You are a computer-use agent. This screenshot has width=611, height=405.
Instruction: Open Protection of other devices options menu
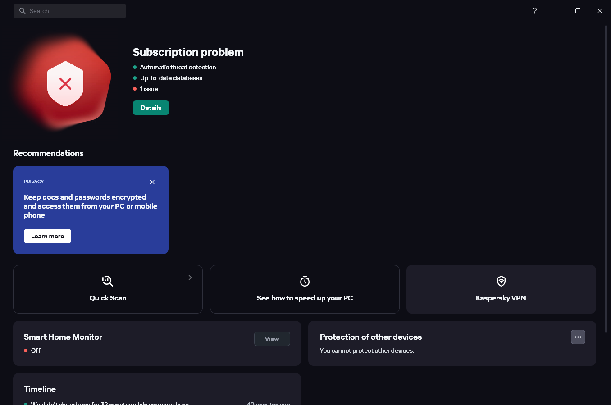(x=578, y=337)
